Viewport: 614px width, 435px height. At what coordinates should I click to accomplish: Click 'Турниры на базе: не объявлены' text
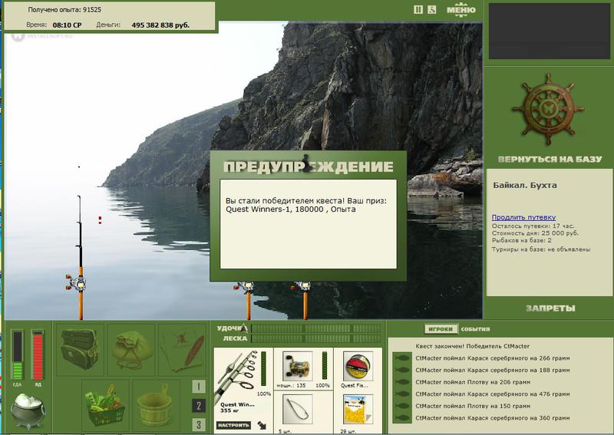click(541, 249)
